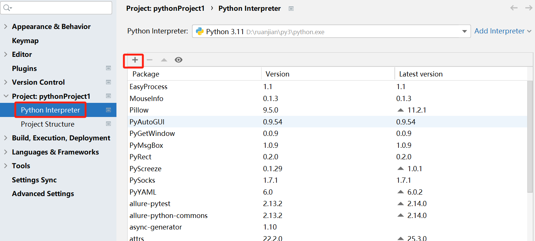Click the settings search field
This screenshot has width=535, height=241.
pyautogui.click(x=60, y=8)
